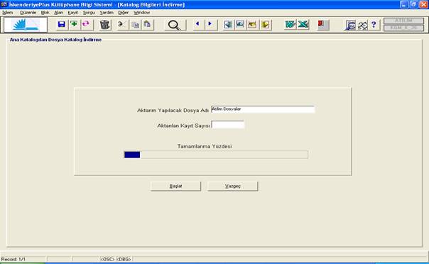
Task: Go to next record with right arrow
Action: tap(210, 25)
